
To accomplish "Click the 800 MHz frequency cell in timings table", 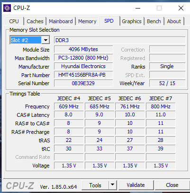I will pos(161,106).
